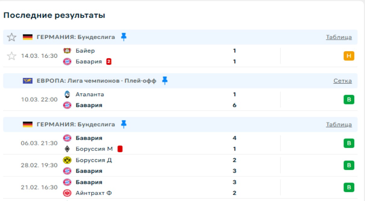Pin the first Bundesliga league
The image size is (365, 201).
123,37
